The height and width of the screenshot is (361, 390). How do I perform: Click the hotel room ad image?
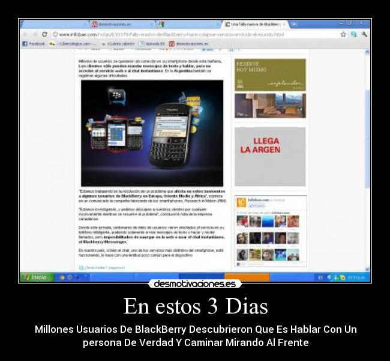point(270,106)
